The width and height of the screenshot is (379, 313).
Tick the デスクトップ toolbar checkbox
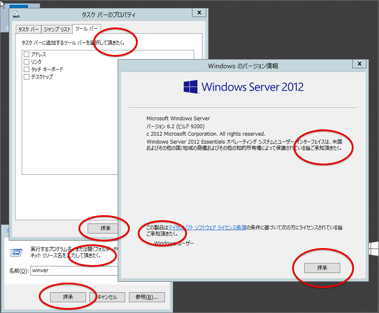(x=27, y=77)
